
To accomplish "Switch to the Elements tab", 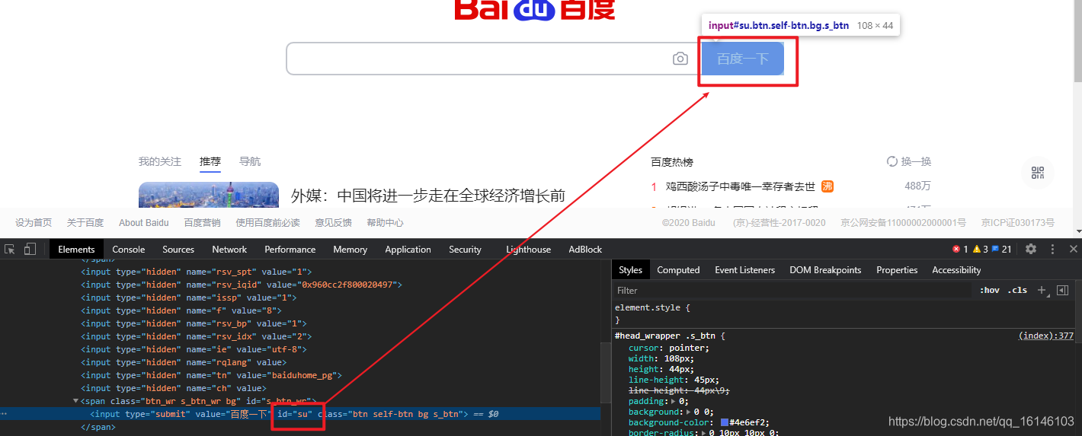I will [x=76, y=249].
